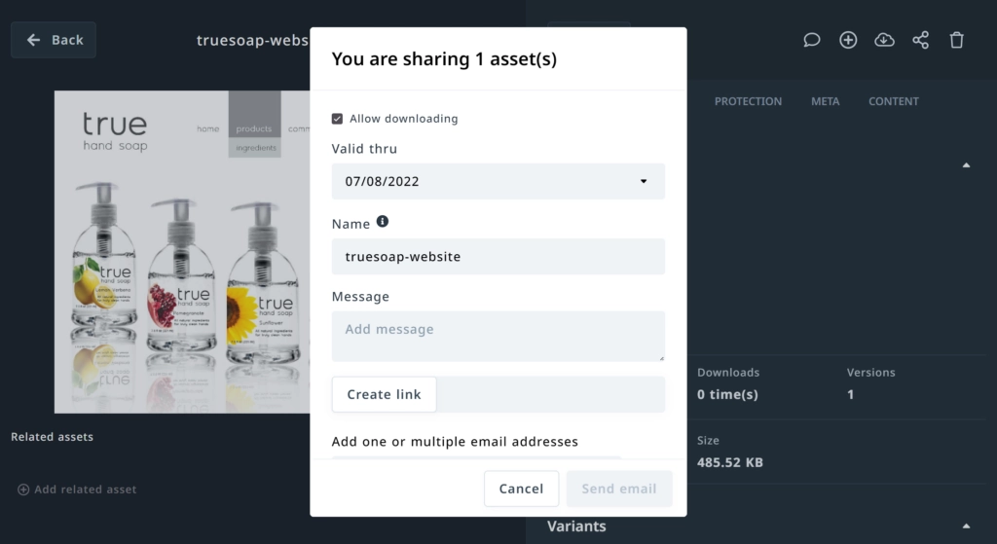
Task: Open the Valid thru date dropdown
Action: 498,181
